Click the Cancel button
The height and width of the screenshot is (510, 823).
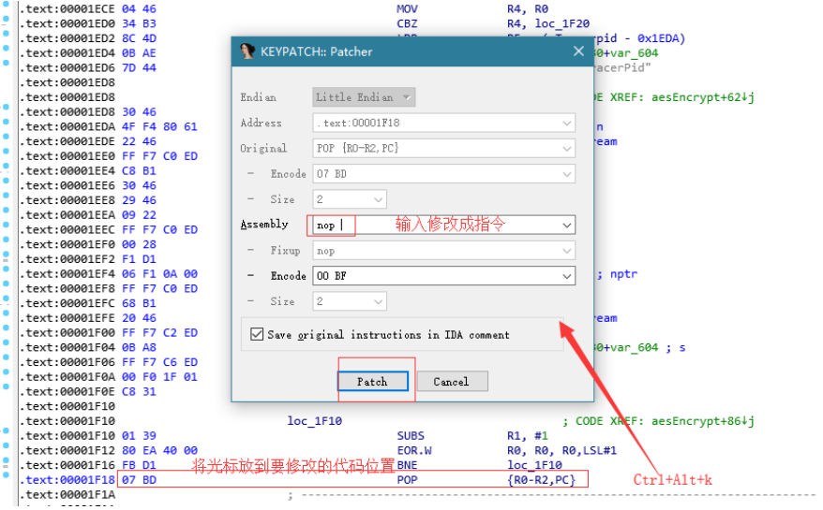[452, 381]
